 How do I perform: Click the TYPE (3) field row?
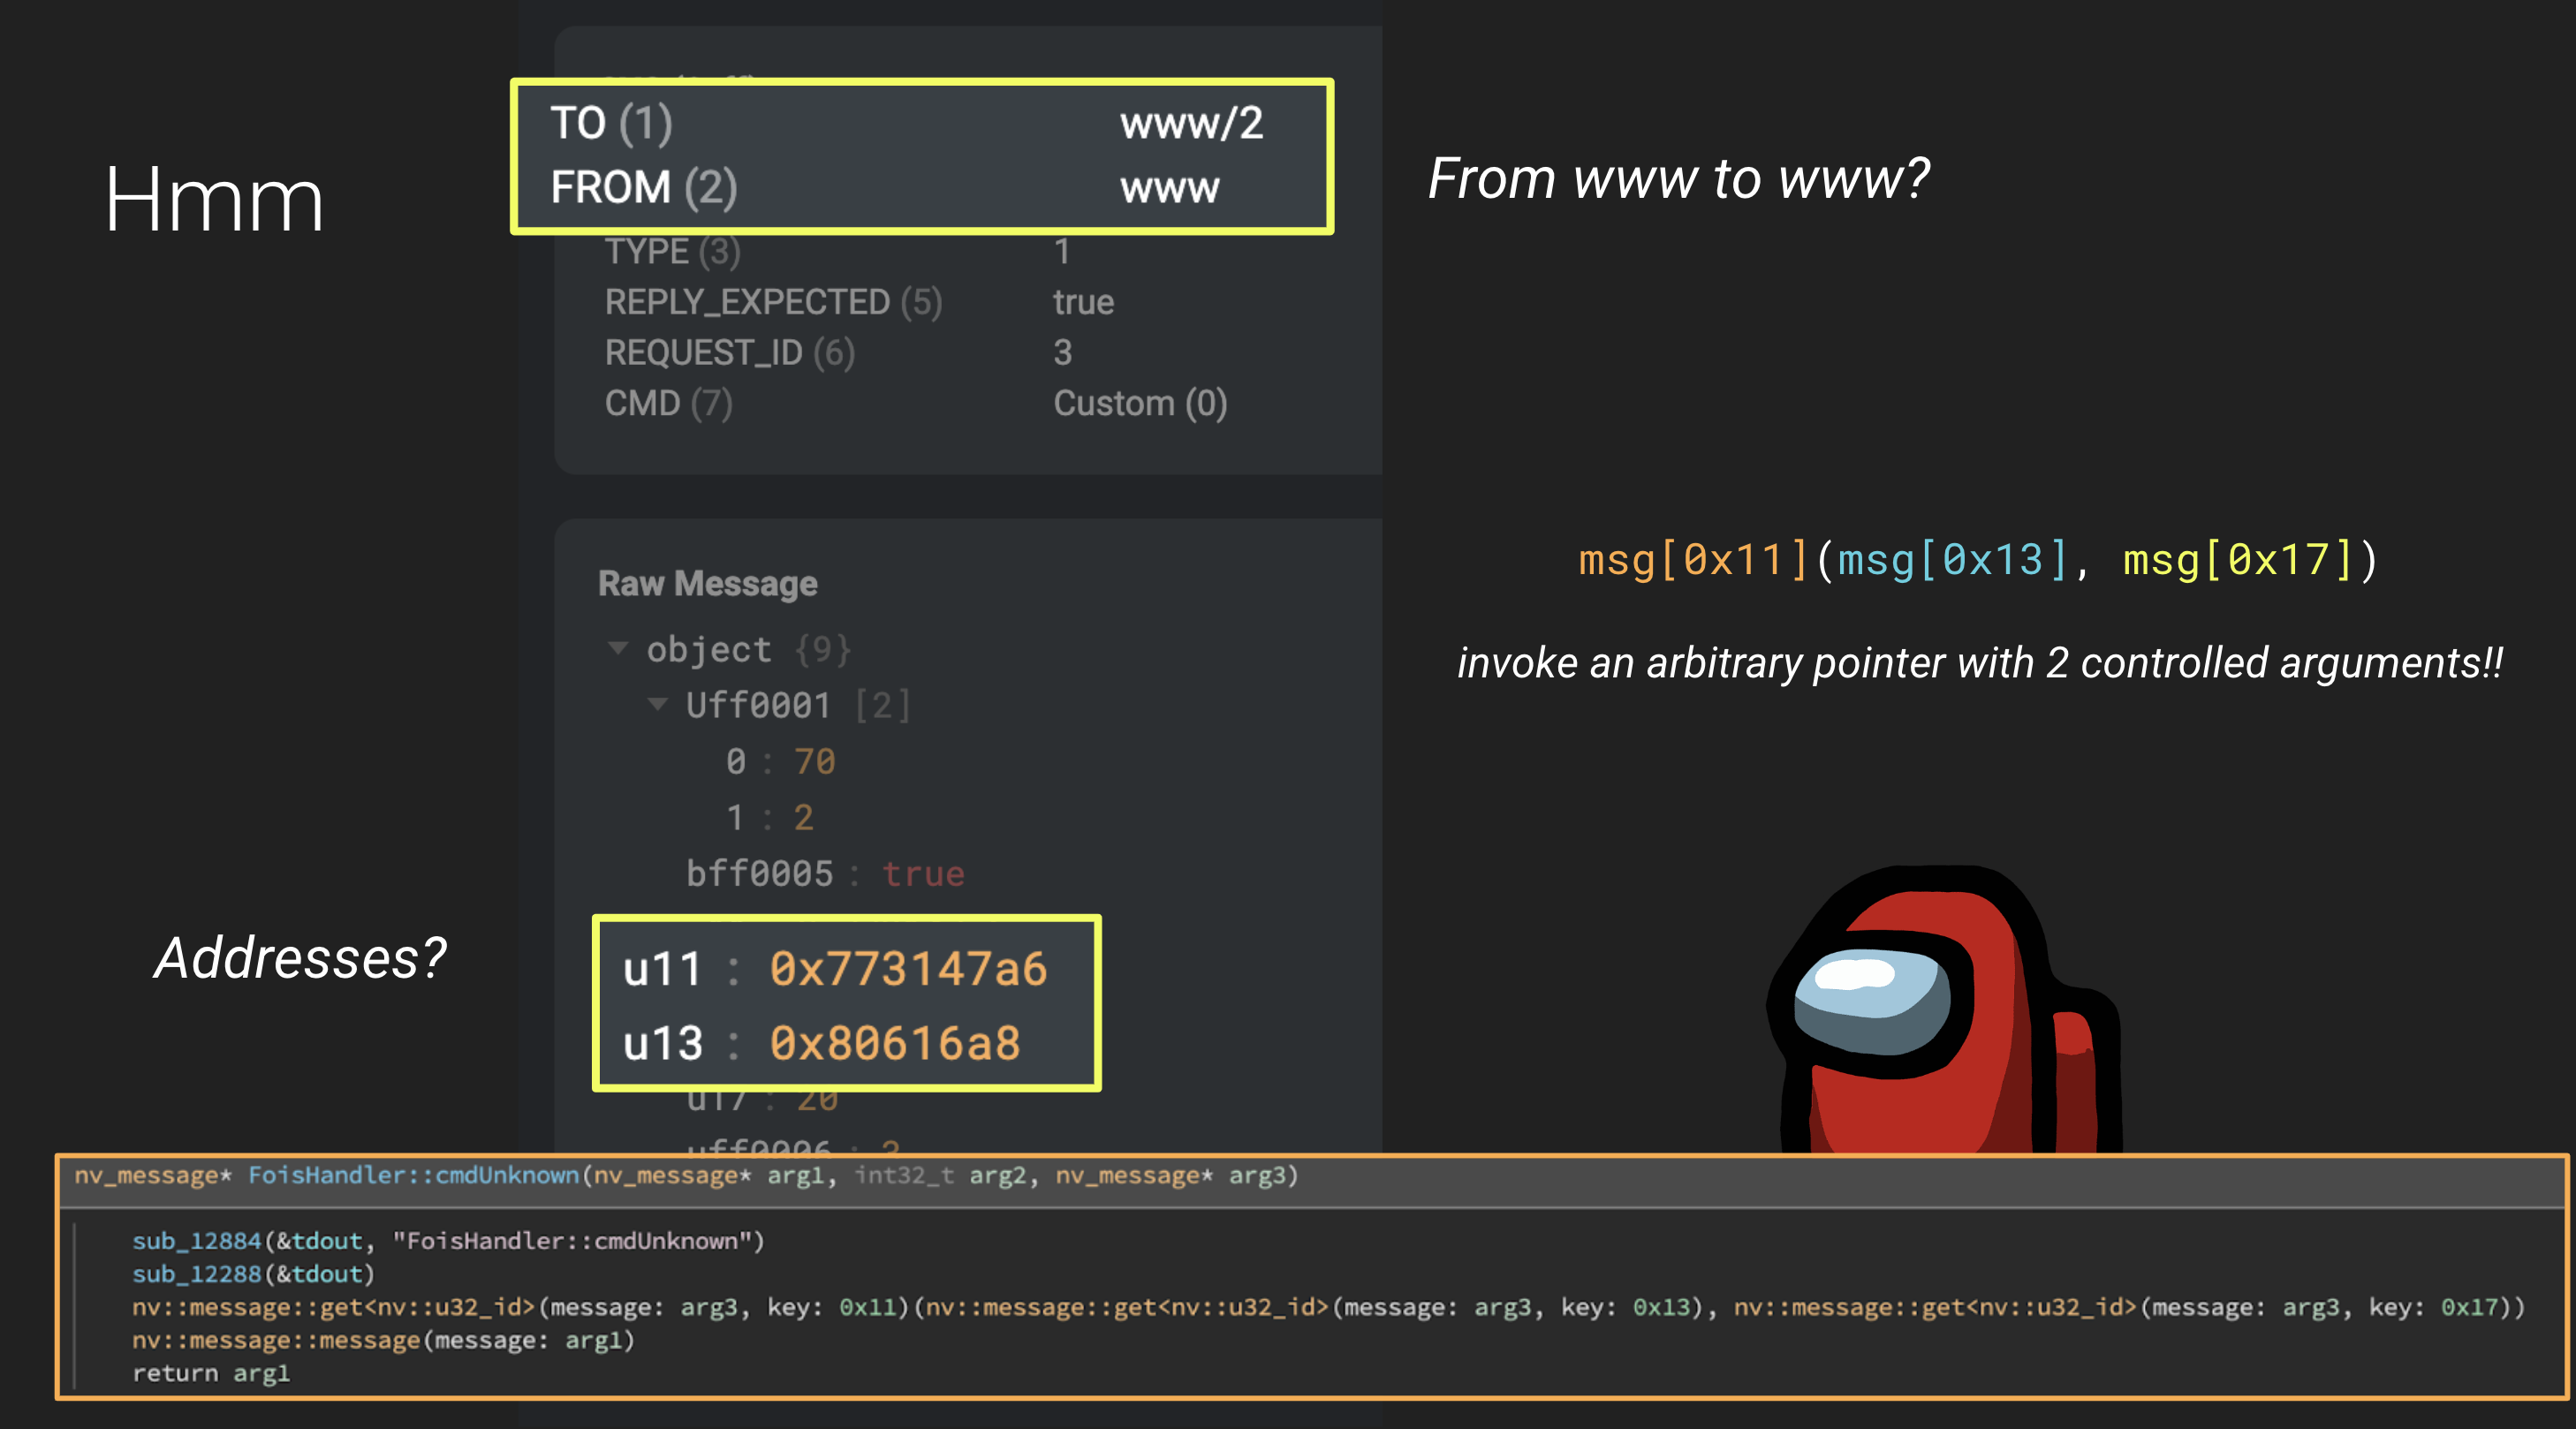tap(672, 252)
